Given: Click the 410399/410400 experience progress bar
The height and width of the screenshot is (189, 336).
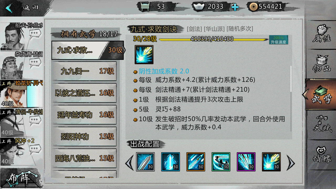Looking at the screenshot, I should pos(212,39).
